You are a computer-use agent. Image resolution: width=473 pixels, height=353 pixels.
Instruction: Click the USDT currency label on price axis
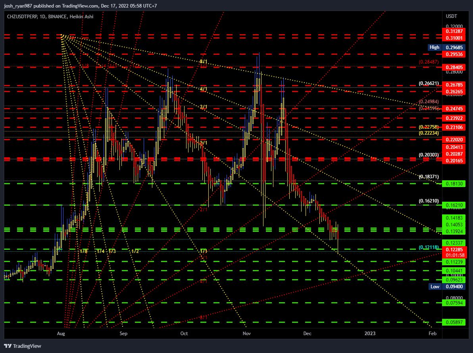(x=451, y=16)
